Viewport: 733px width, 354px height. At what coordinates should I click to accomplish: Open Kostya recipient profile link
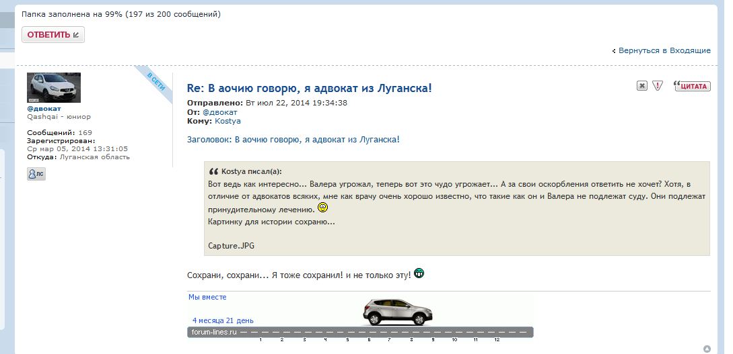click(228, 121)
